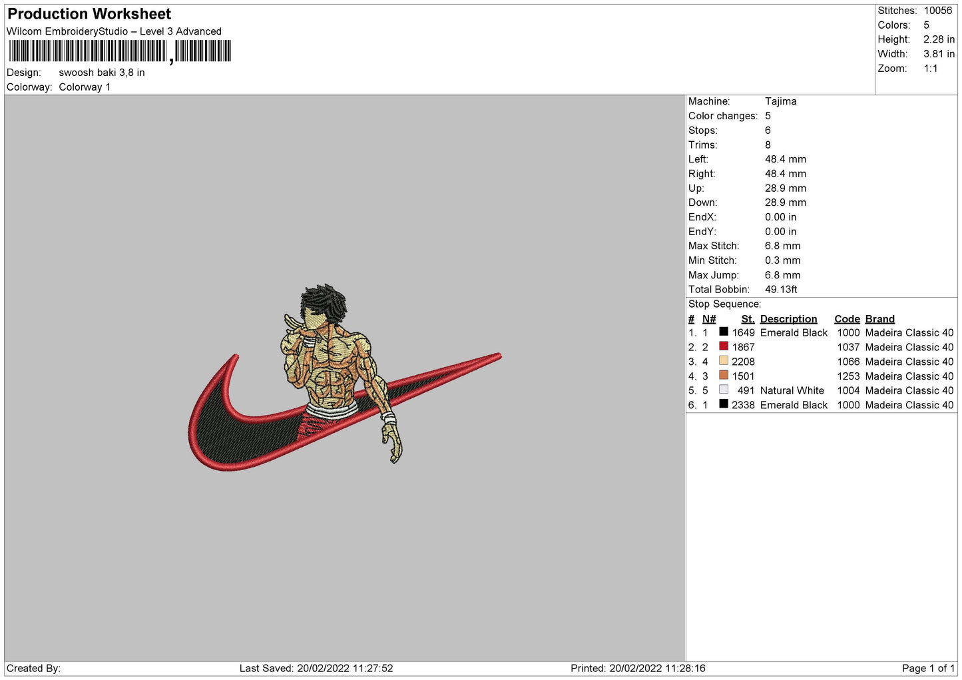This screenshot has height=680, width=962.
Task: Click the 'Max Jump:' label
Action: point(714,275)
